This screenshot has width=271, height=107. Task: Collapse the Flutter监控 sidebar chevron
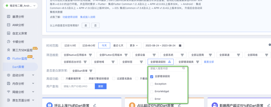(x=33, y=59)
